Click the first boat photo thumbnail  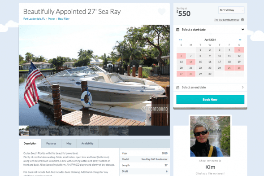pos(24,131)
